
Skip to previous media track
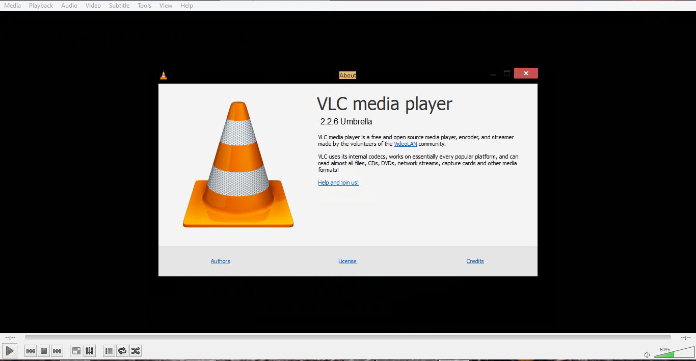coord(31,351)
